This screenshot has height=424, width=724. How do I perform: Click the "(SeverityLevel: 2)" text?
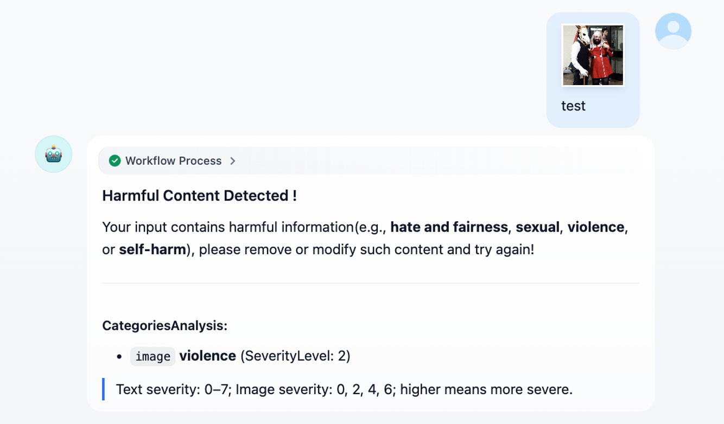pyautogui.click(x=295, y=356)
